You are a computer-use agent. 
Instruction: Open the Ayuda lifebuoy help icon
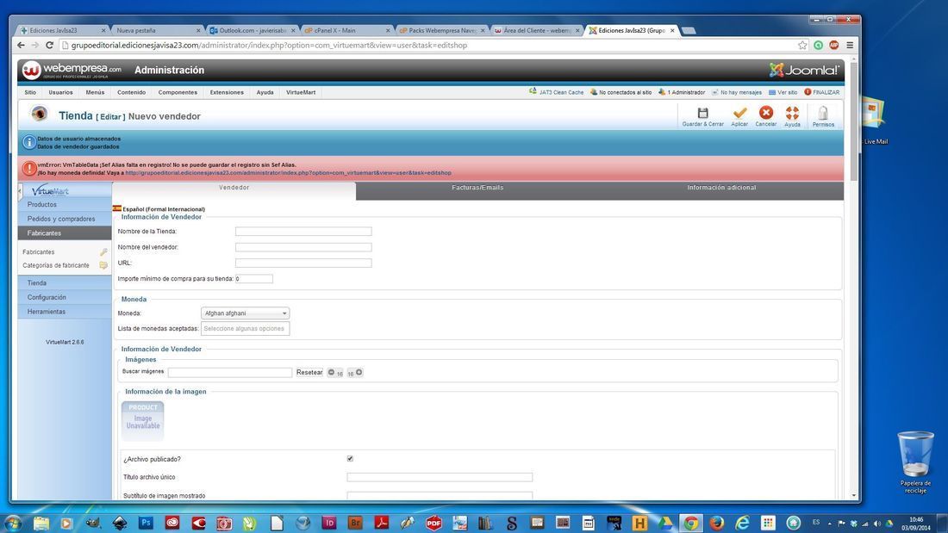(x=792, y=113)
